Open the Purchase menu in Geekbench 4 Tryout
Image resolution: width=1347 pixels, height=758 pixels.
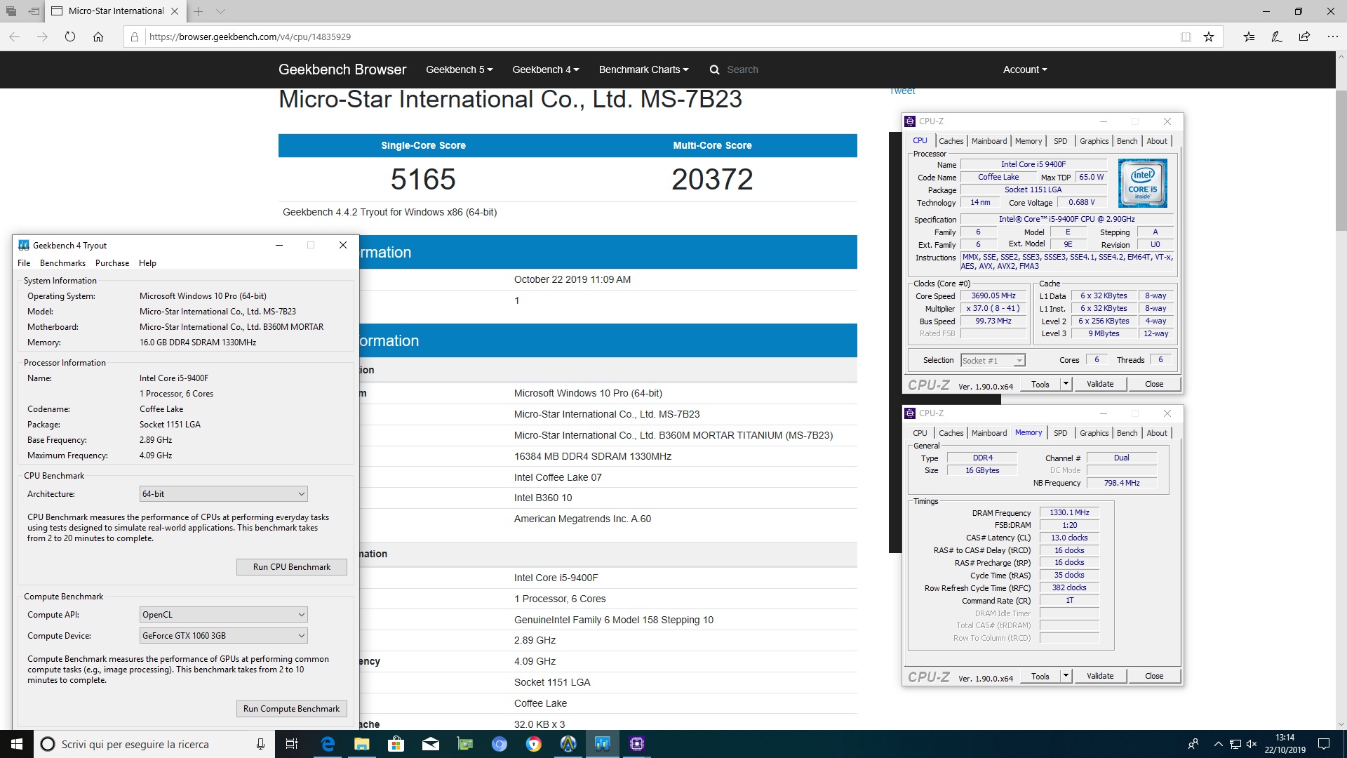click(112, 263)
